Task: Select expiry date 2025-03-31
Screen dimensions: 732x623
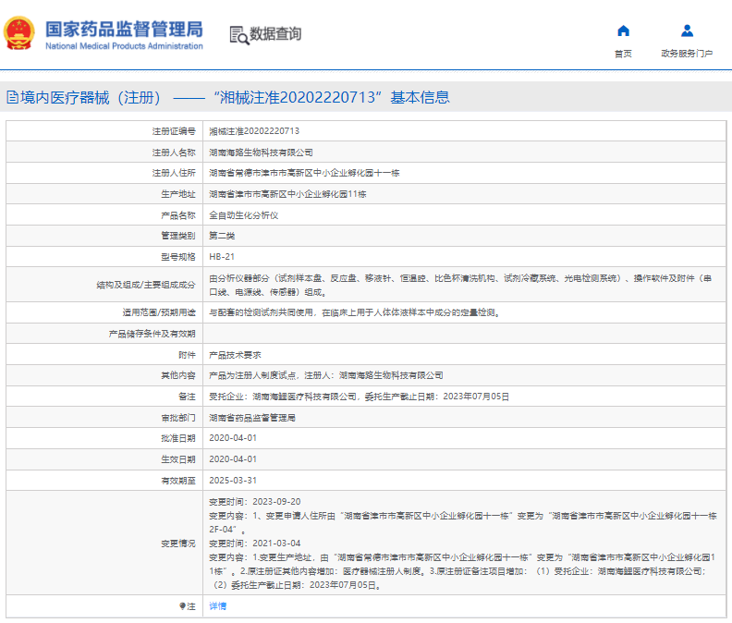Action: [x=233, y=480]
